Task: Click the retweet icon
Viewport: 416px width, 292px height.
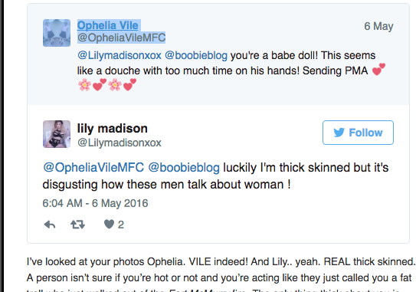Action: tap(77, 225)
